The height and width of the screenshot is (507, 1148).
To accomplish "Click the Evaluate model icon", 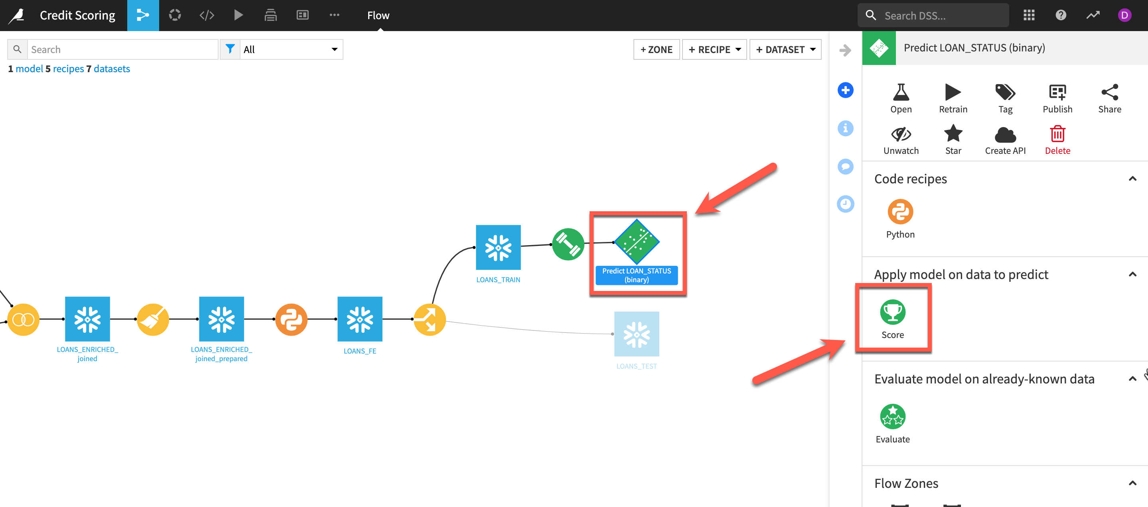I will coord(892,417).
